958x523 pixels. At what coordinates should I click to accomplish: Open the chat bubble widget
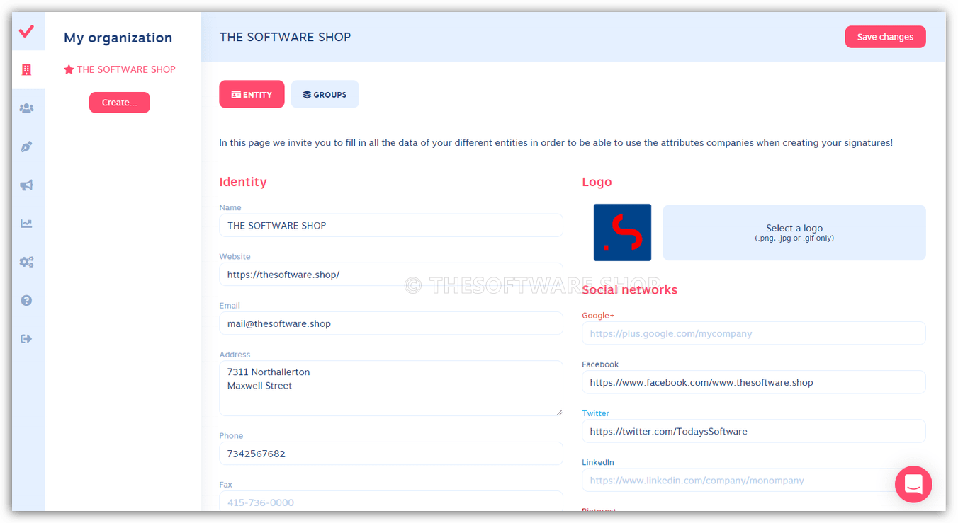coord(913,484)
